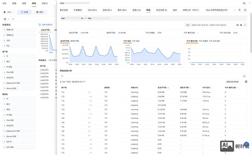Switch to 总览 overview view

[24, 12]
